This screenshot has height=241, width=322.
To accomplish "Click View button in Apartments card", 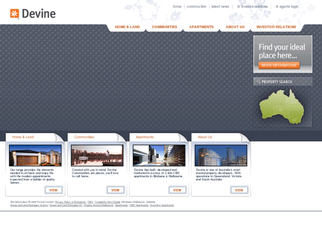I will click(177, 190).
